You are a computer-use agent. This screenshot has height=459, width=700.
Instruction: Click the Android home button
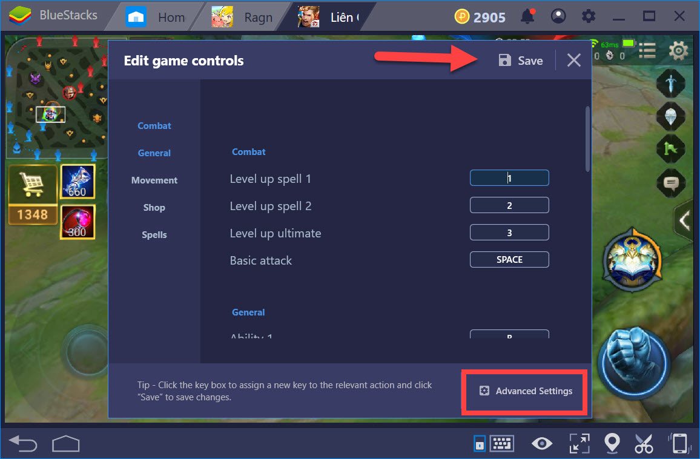coord(66,444)
